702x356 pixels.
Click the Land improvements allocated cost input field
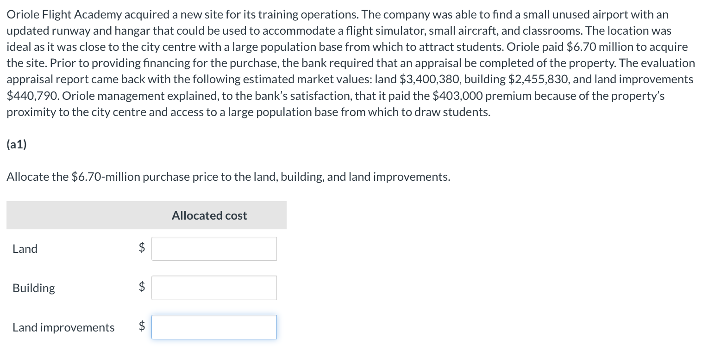tap(214, 327)
